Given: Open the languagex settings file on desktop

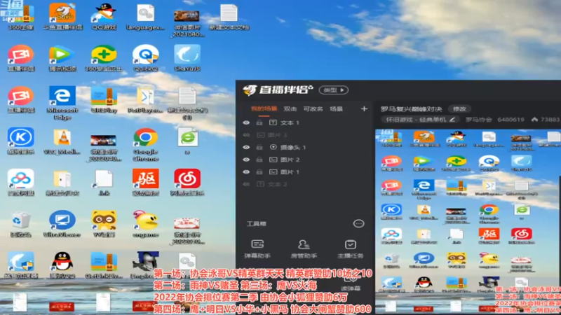Looking at the screenshot, I should [x=145, y=16].
